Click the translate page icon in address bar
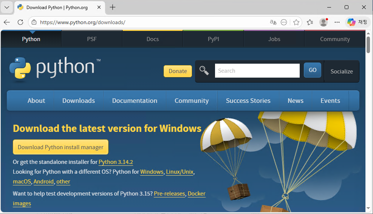Image resolution: width=373 pixels, height=214 pixels. point(273,22)
